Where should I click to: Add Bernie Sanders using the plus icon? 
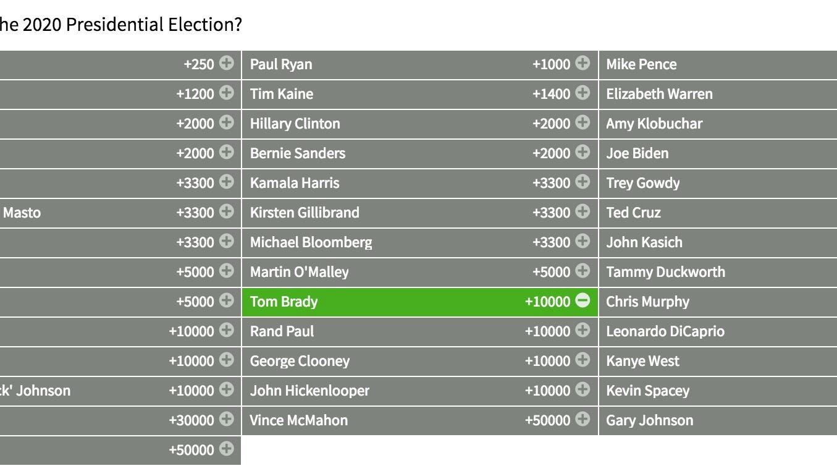click(583, 152)
